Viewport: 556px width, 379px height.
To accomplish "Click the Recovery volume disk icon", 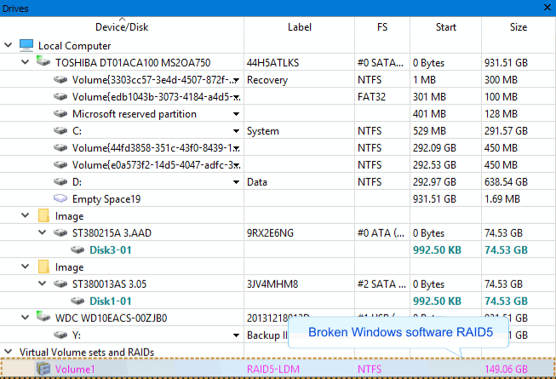I will 60,80.
